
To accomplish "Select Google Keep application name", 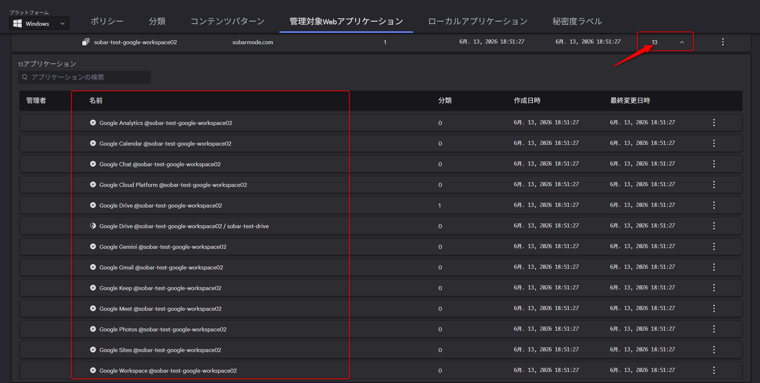I will coord(161,288).
